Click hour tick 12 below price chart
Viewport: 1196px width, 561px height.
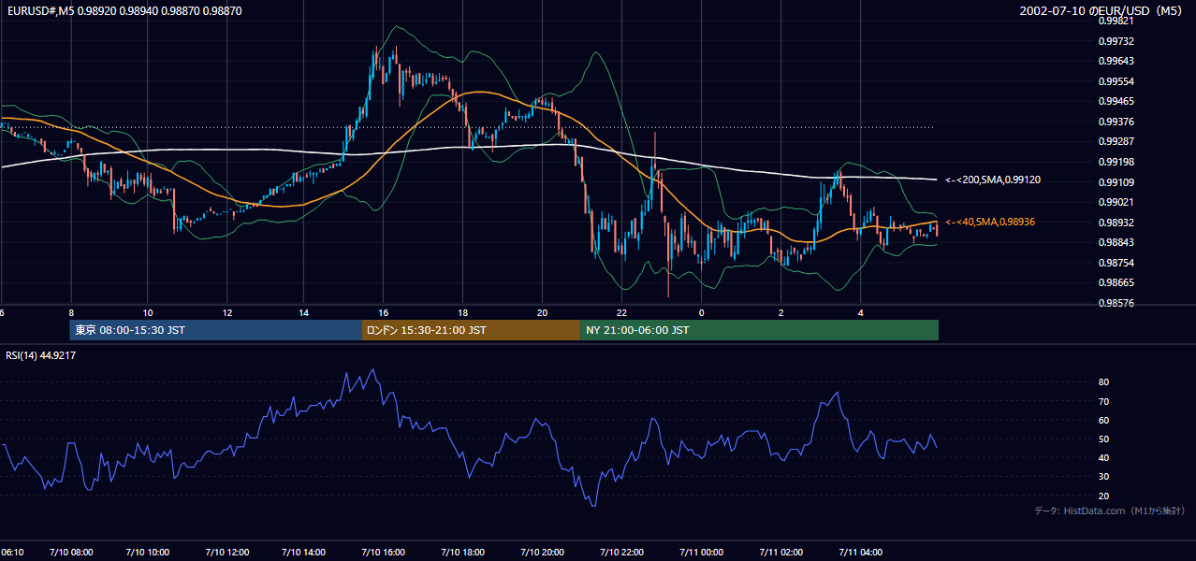tap(227, 311)
